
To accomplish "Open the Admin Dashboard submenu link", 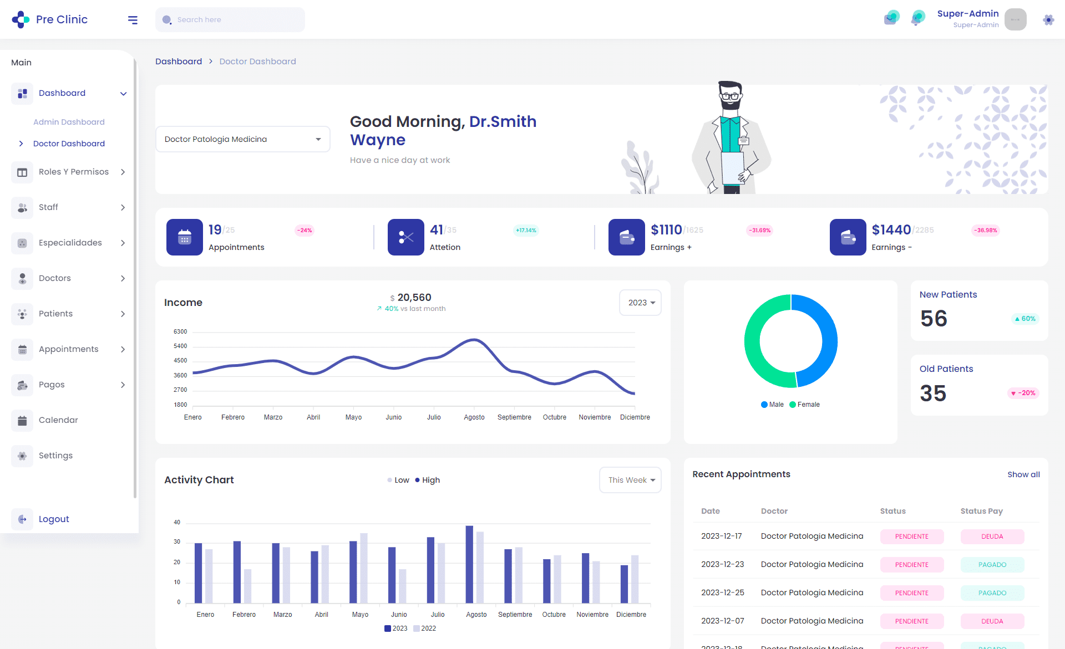I will [69, 122].
